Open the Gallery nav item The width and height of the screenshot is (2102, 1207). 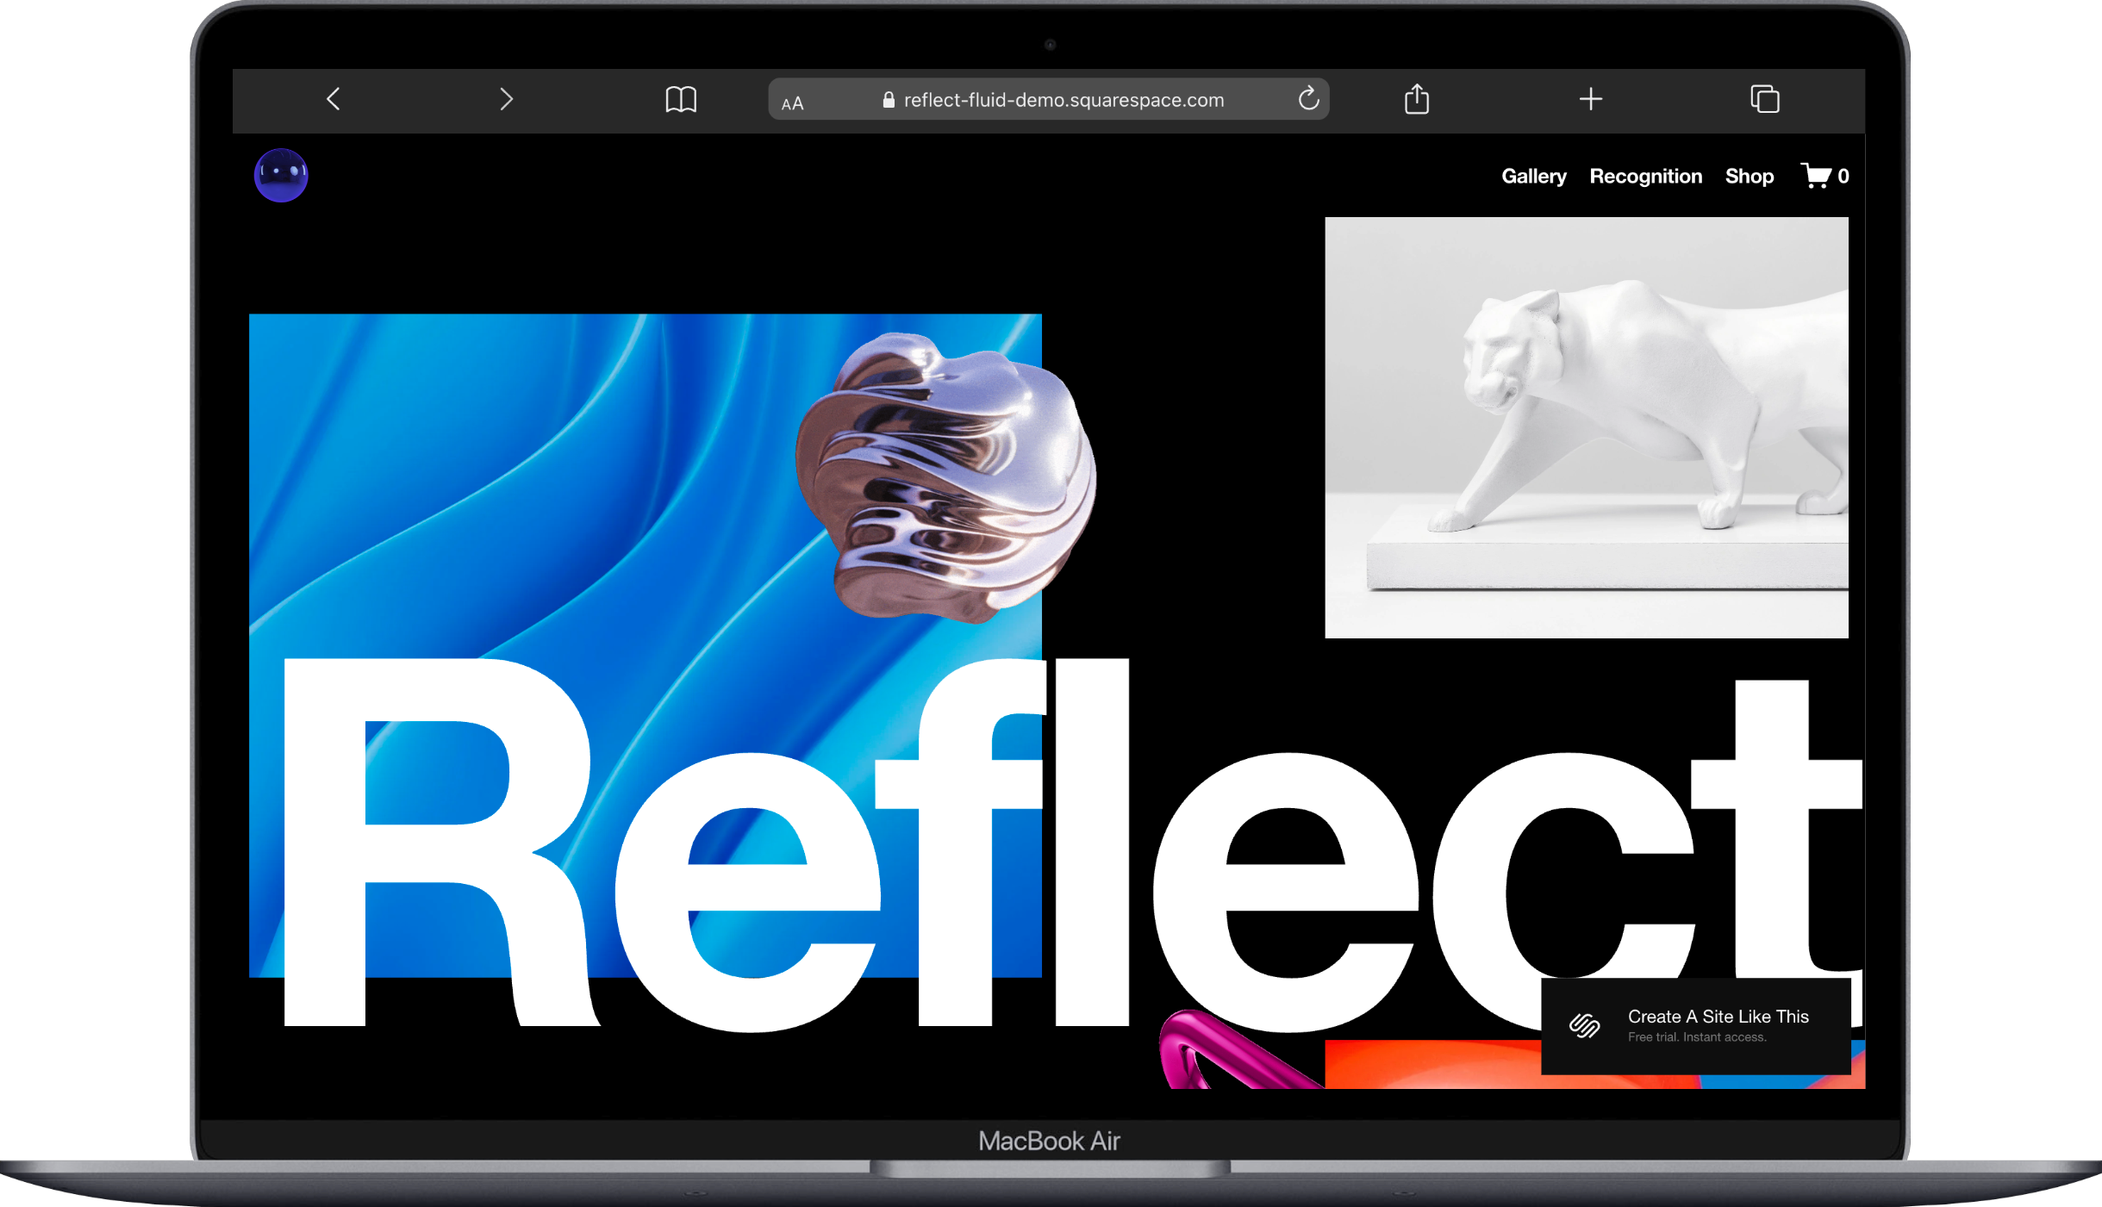click(x=1533, y=177)
